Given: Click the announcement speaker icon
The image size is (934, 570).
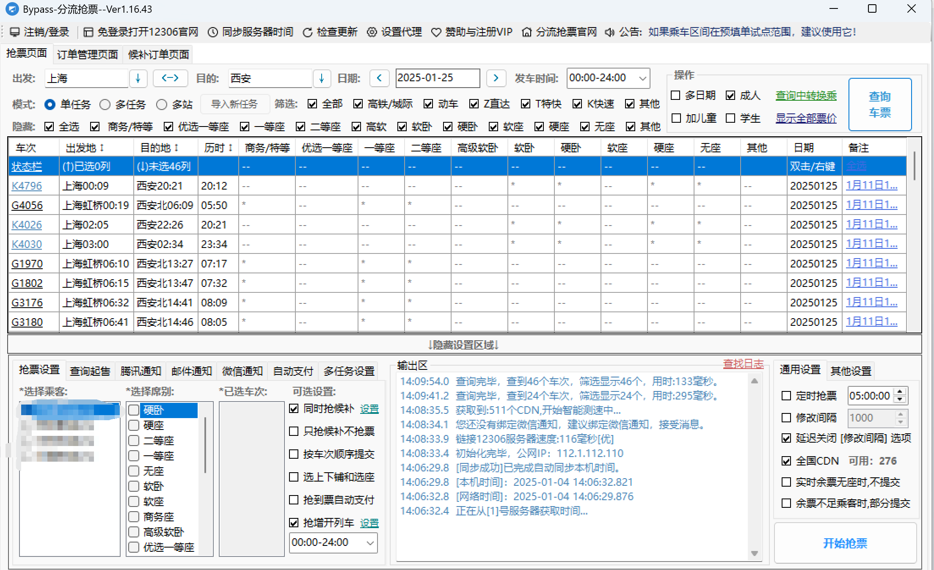Looking at the screenshot, I should click(x=609, y=32).
